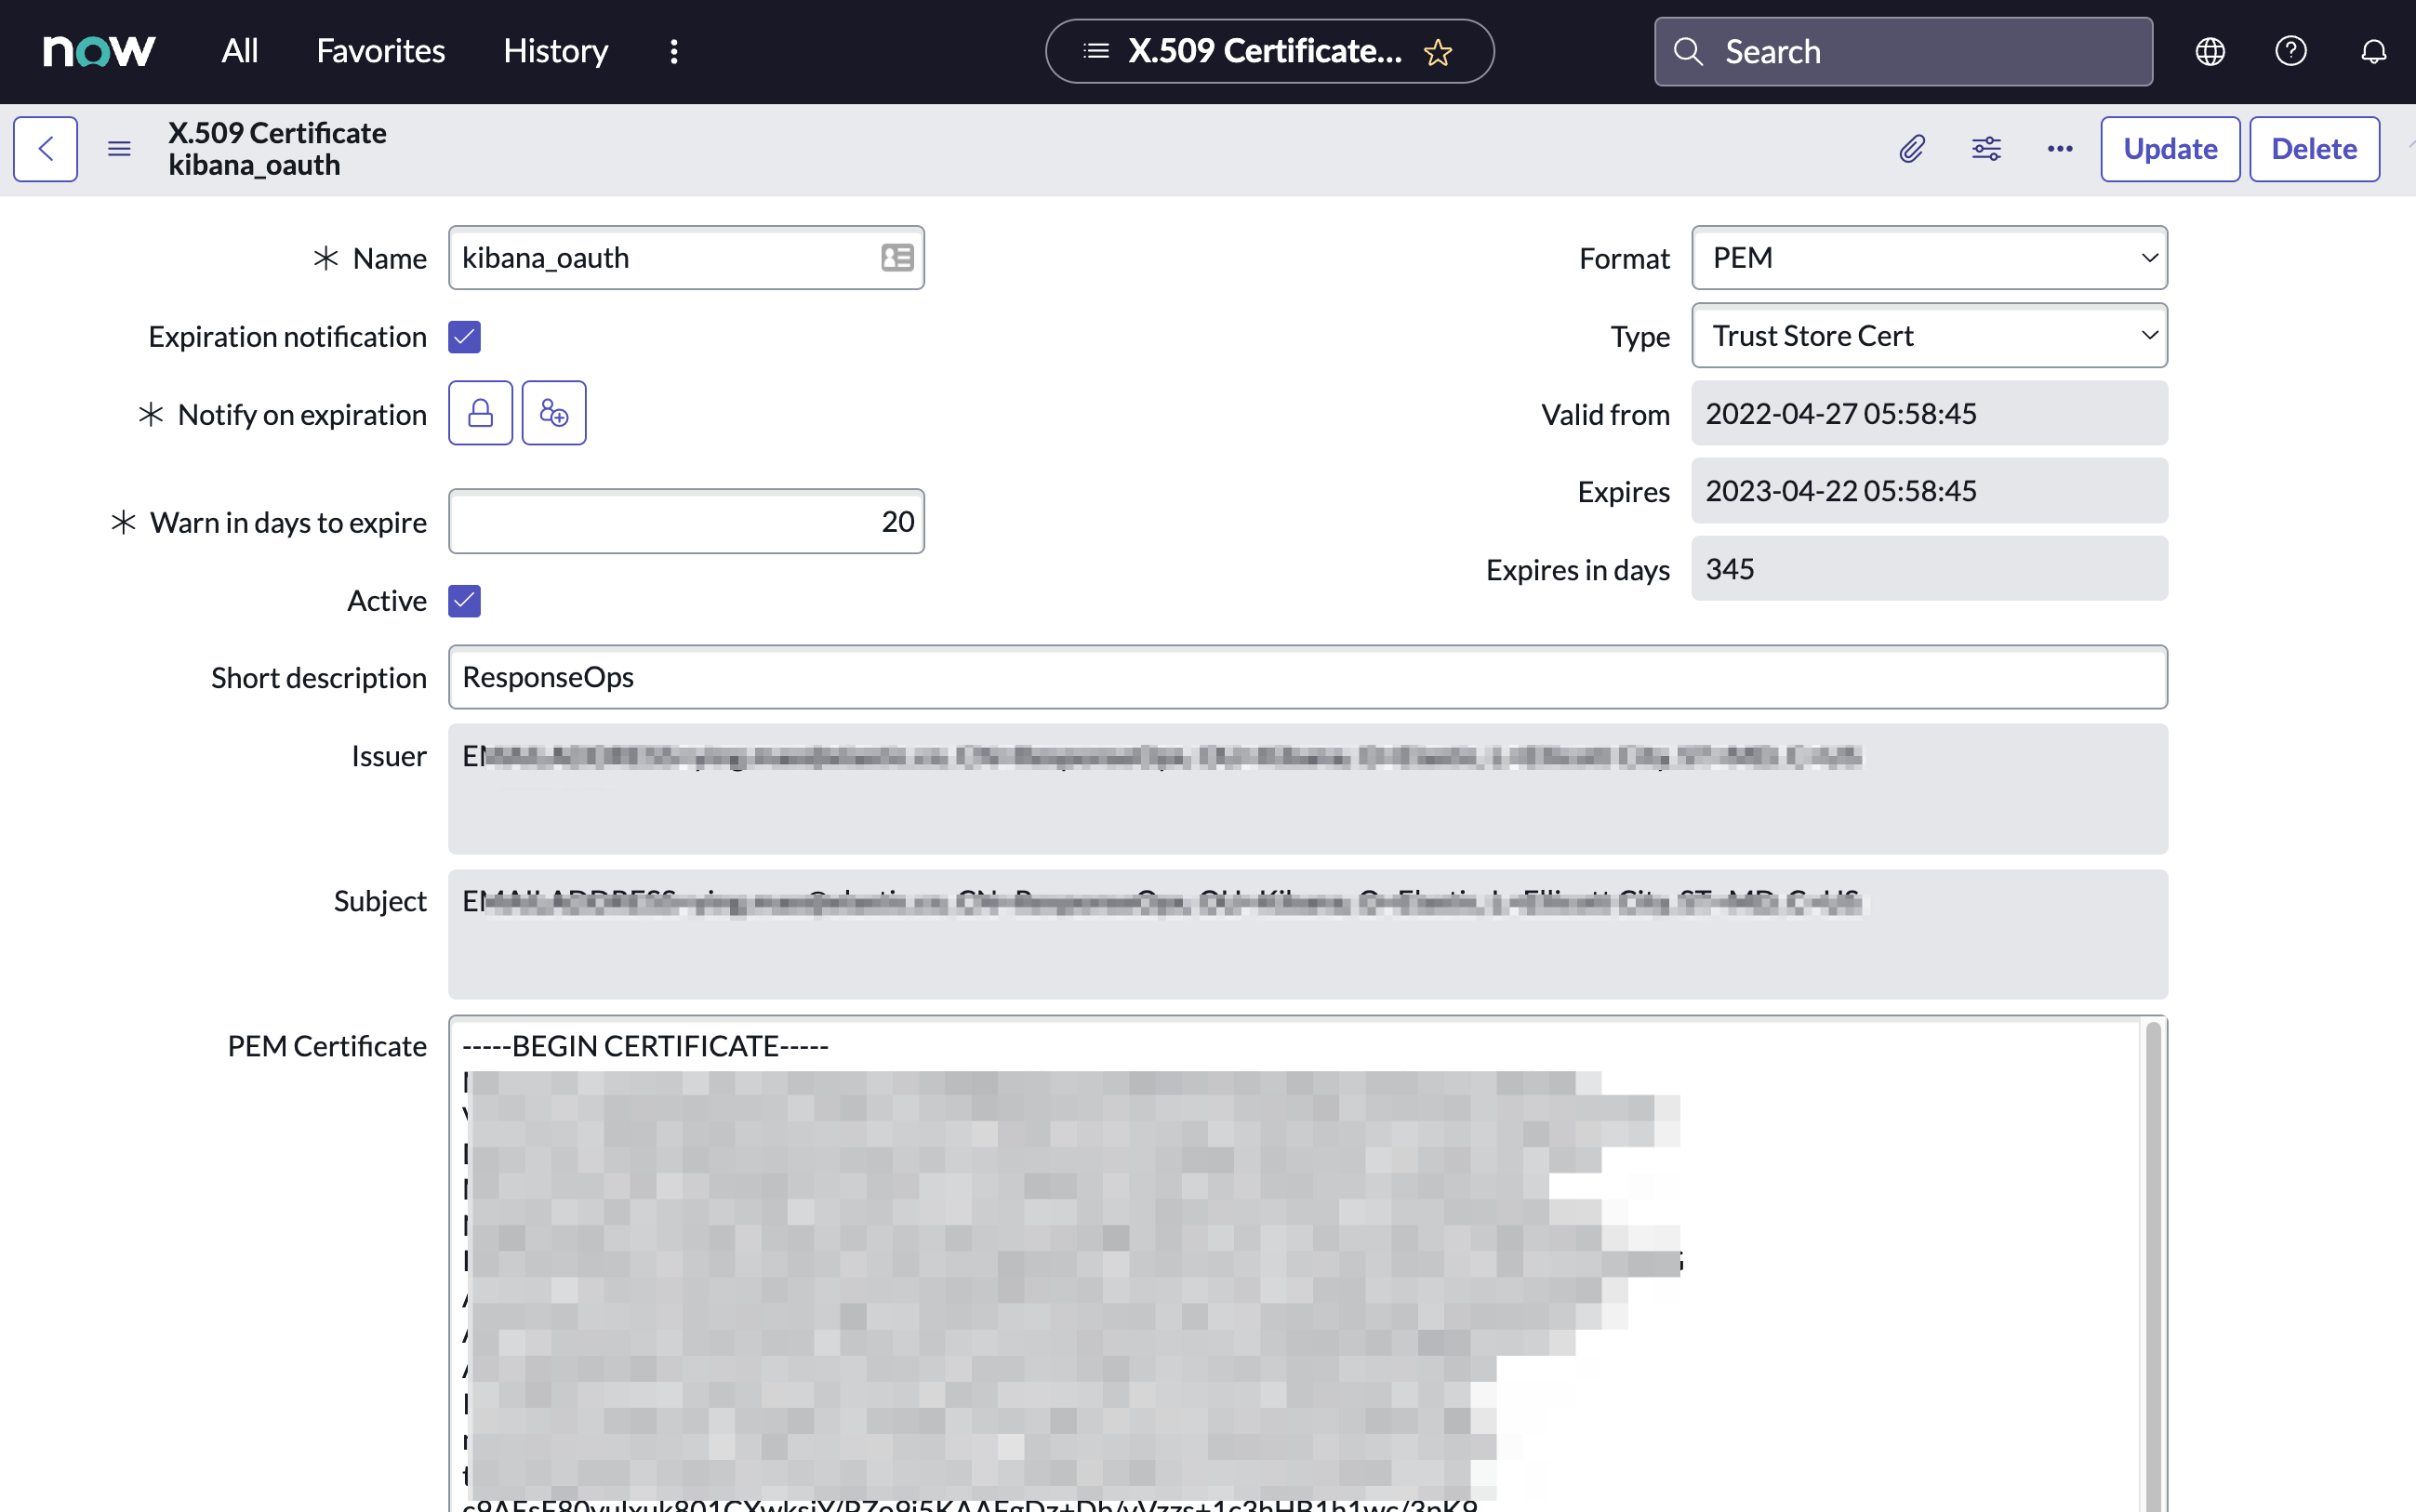Click the Warn in days to expire input field
The width and height of the screenshot is (2416, 1512).
684,521
